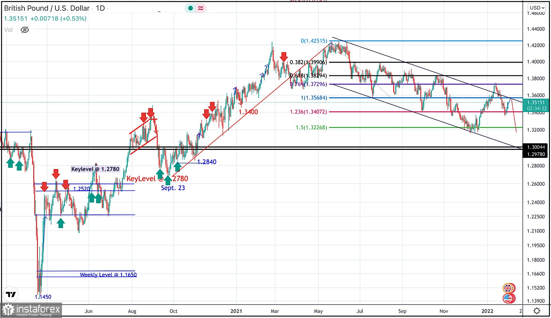Click the US flag event icon
This screenshot has width=551, height=318.
[508, 298]
